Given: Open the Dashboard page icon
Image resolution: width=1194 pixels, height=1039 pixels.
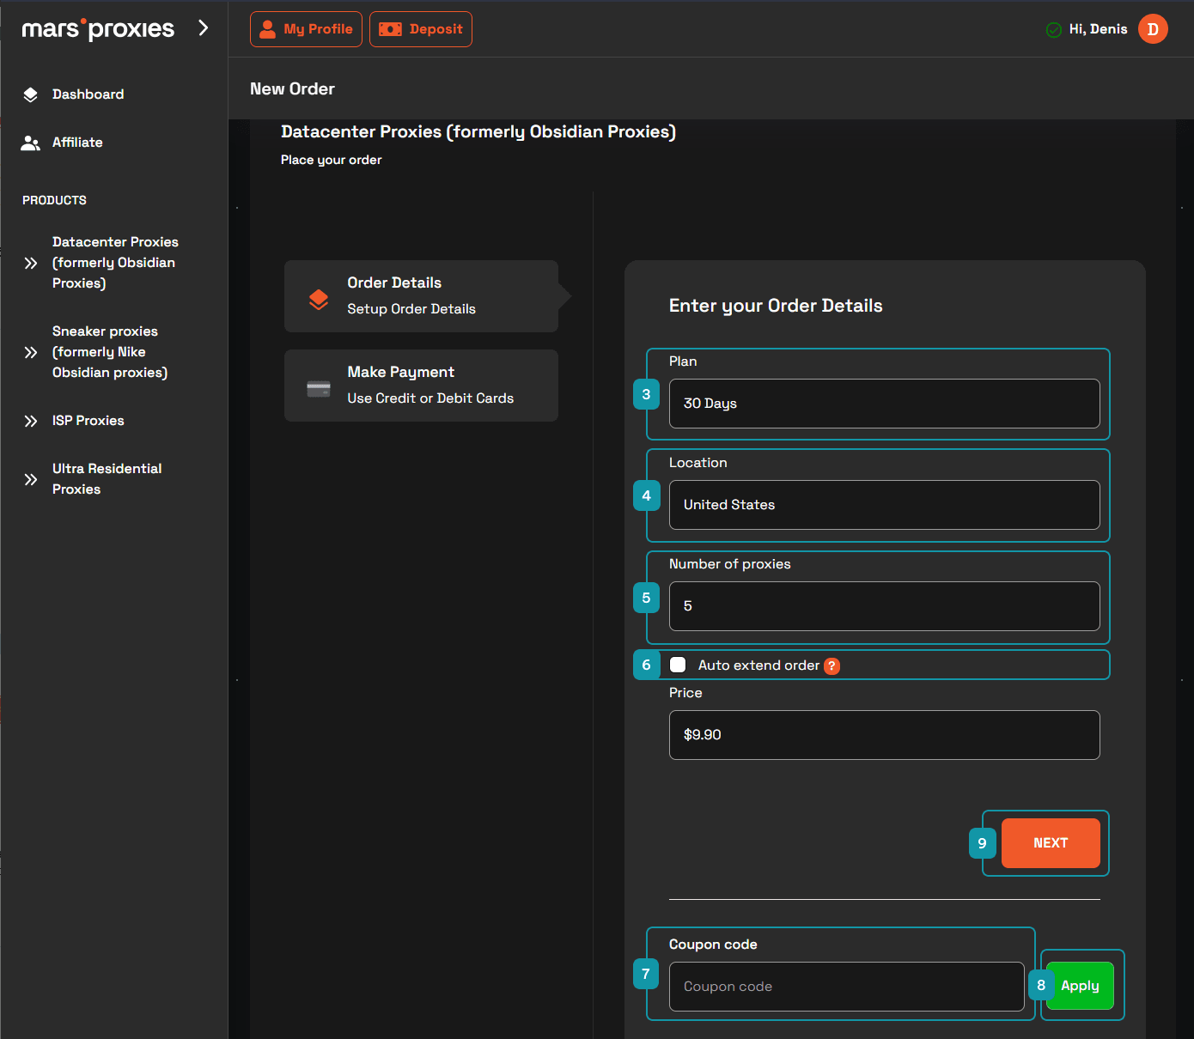Looking at the screenshot, I should click(31, 94).
